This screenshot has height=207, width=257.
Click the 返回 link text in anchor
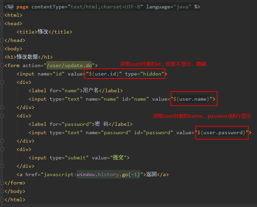(x=151, y=174)
